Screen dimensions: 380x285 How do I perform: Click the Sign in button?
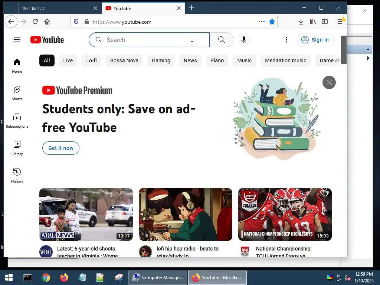(x=316, y=40)
